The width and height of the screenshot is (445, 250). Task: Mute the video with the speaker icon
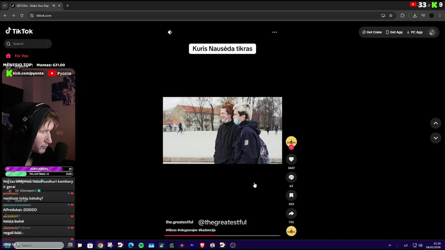tap(170, 32)
